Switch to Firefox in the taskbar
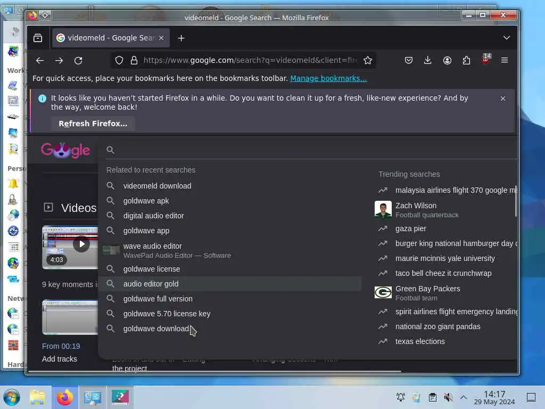 pos(65,397)
